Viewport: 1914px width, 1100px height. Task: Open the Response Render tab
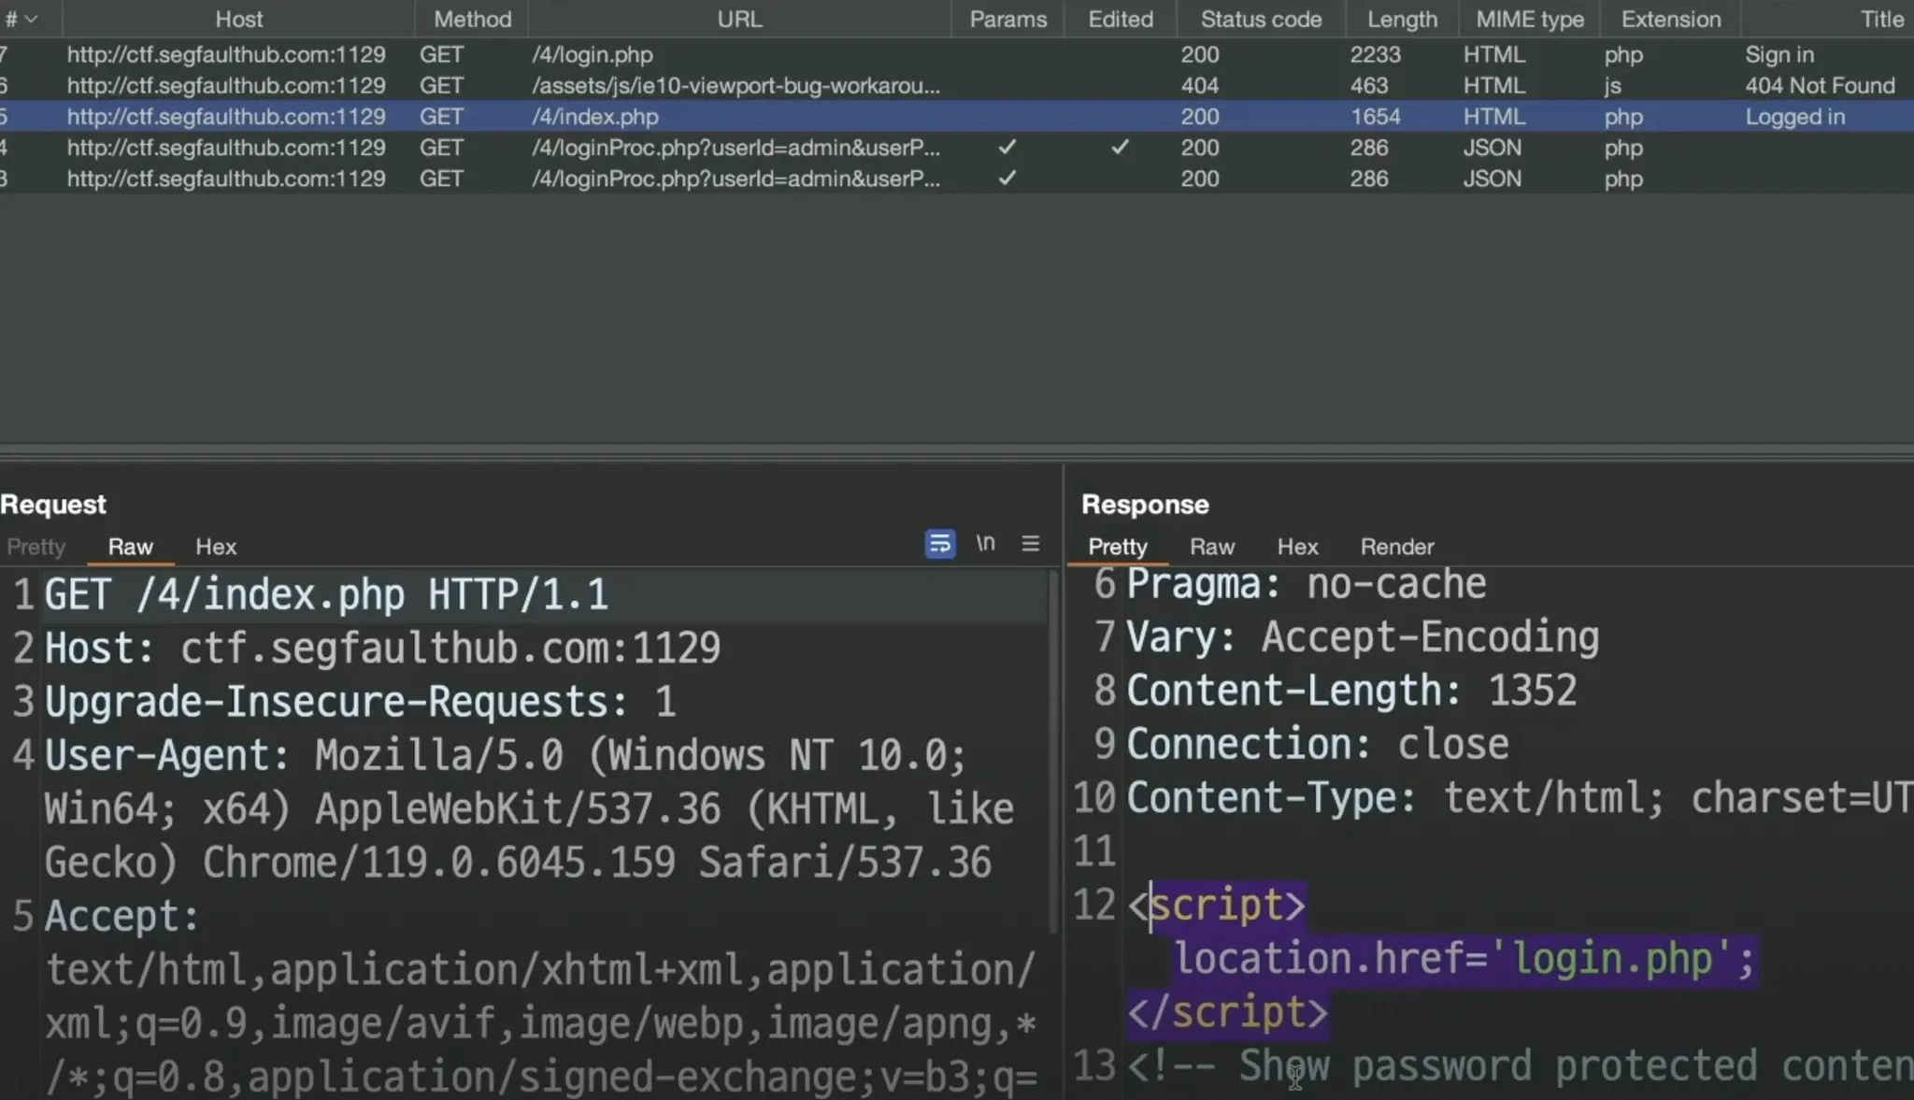tap(1396, 547)
